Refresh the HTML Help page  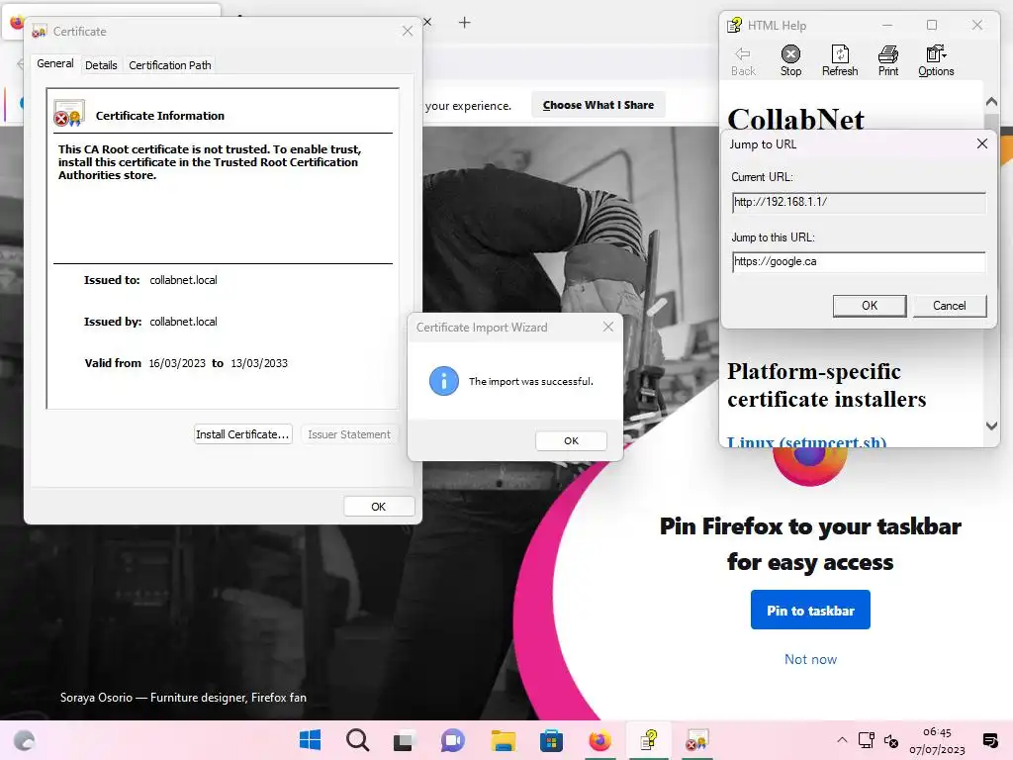point(839,61)
